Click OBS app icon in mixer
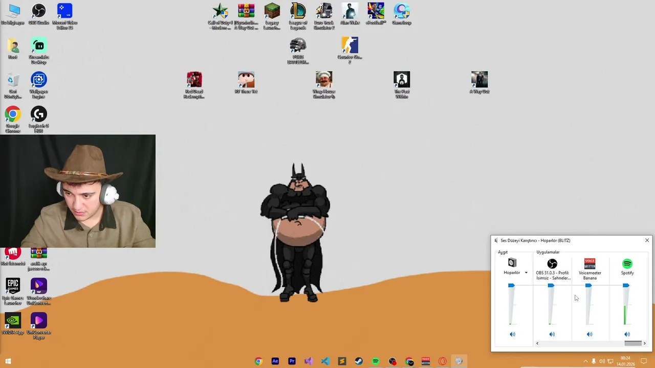Screen dimensions: 655x368 click(x=552, y=264)
